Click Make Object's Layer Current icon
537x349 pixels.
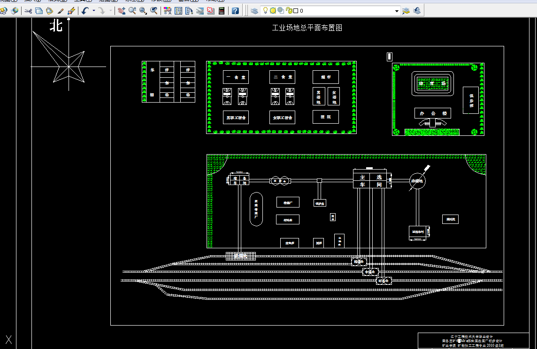[406, 11]
